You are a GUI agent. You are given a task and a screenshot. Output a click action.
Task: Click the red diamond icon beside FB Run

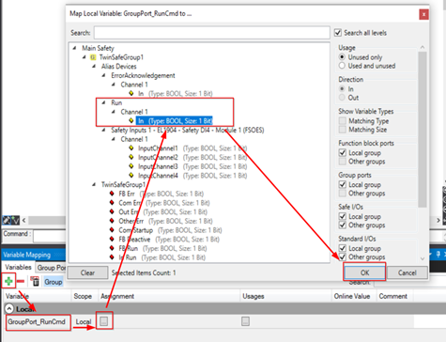click(x=112, y=248)
